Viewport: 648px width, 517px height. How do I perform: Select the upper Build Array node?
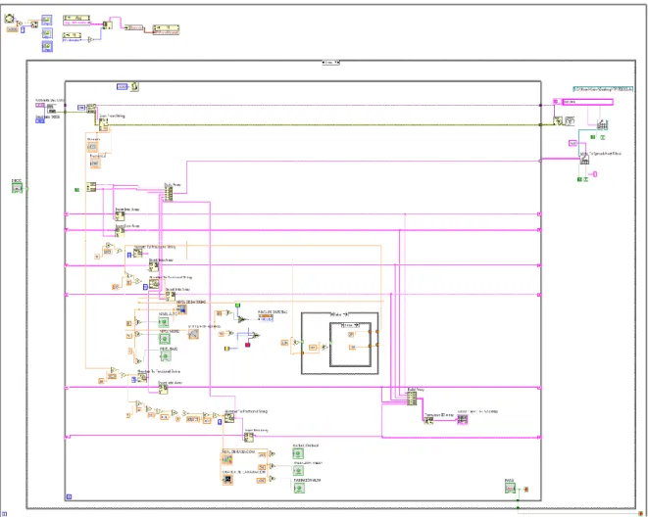[169, 194]
